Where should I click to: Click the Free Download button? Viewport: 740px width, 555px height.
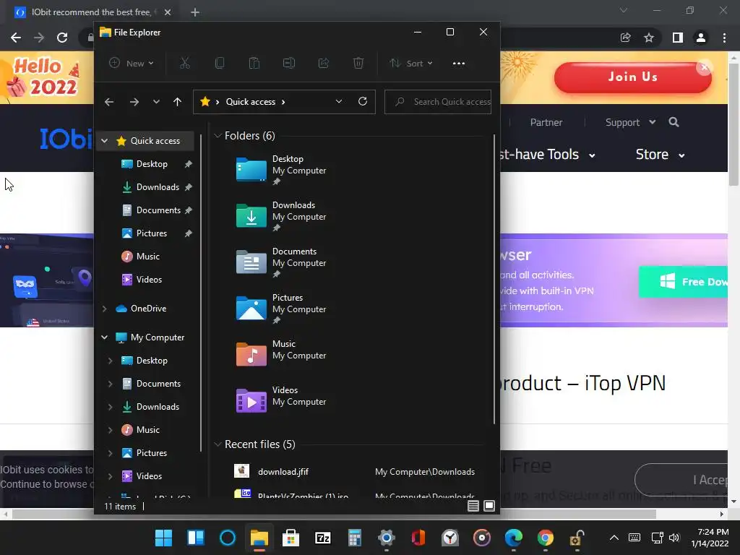tap(684, 282)
